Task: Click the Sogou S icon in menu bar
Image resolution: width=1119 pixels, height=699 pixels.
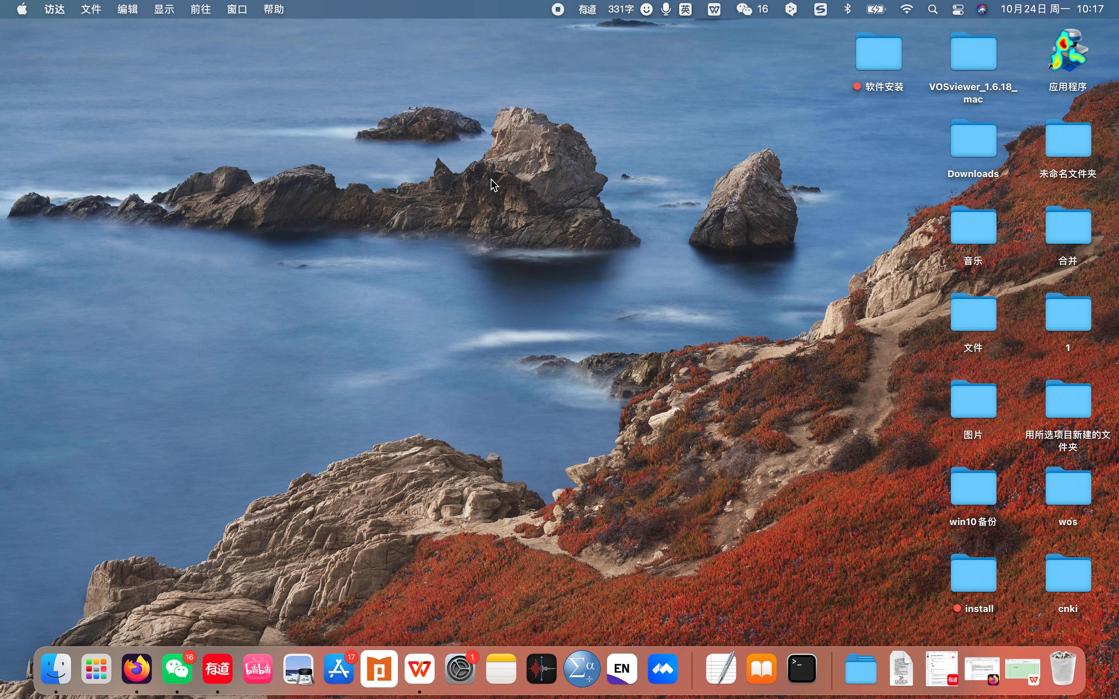Action: click(820, 9)
